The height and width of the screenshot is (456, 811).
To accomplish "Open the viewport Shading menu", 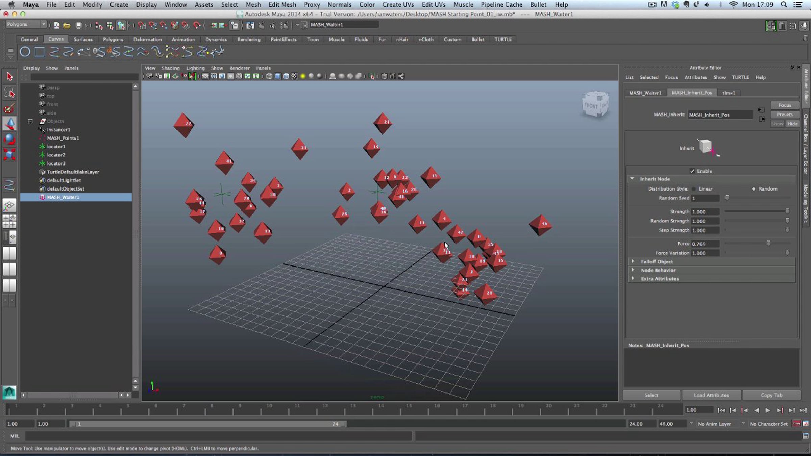I will [170, 68].
